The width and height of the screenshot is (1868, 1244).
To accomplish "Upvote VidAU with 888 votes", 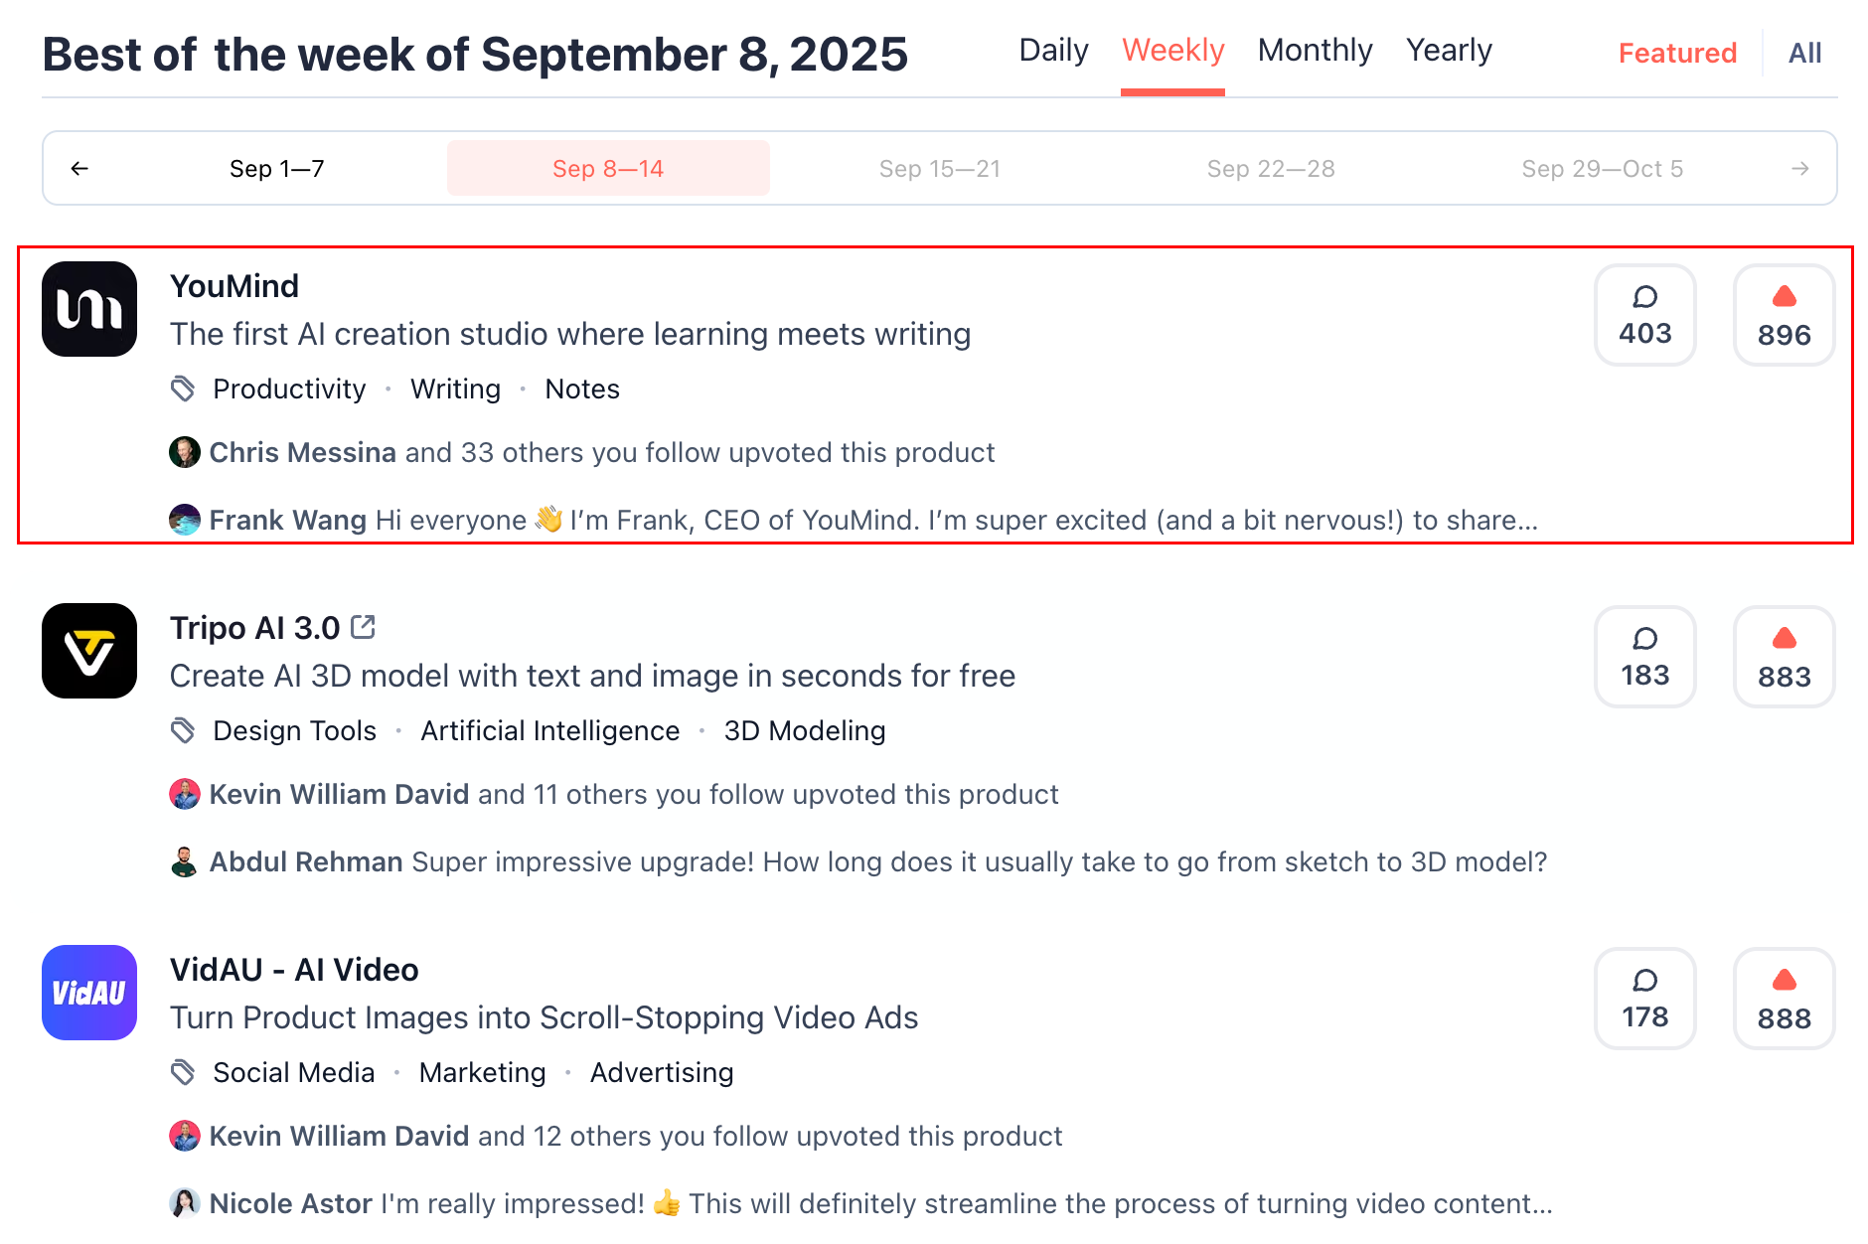I will [x=1784, y=999].
